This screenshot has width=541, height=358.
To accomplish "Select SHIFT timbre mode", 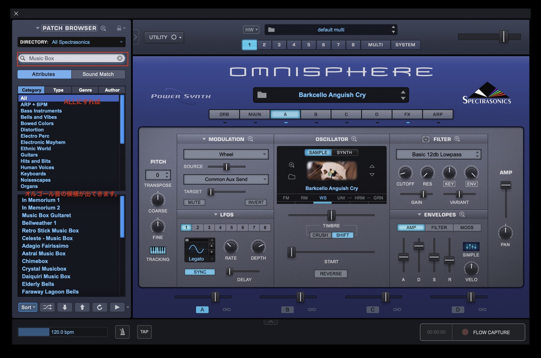I will coord(342,235).
